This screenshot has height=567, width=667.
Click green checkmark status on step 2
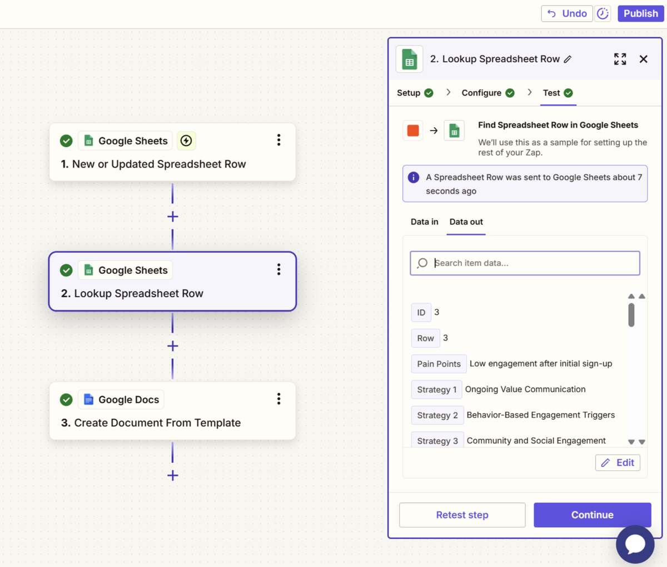(x=66, y=270)
